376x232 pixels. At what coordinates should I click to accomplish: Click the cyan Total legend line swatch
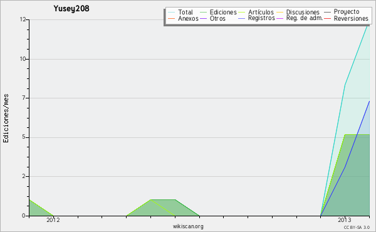[x=171, y=13]
